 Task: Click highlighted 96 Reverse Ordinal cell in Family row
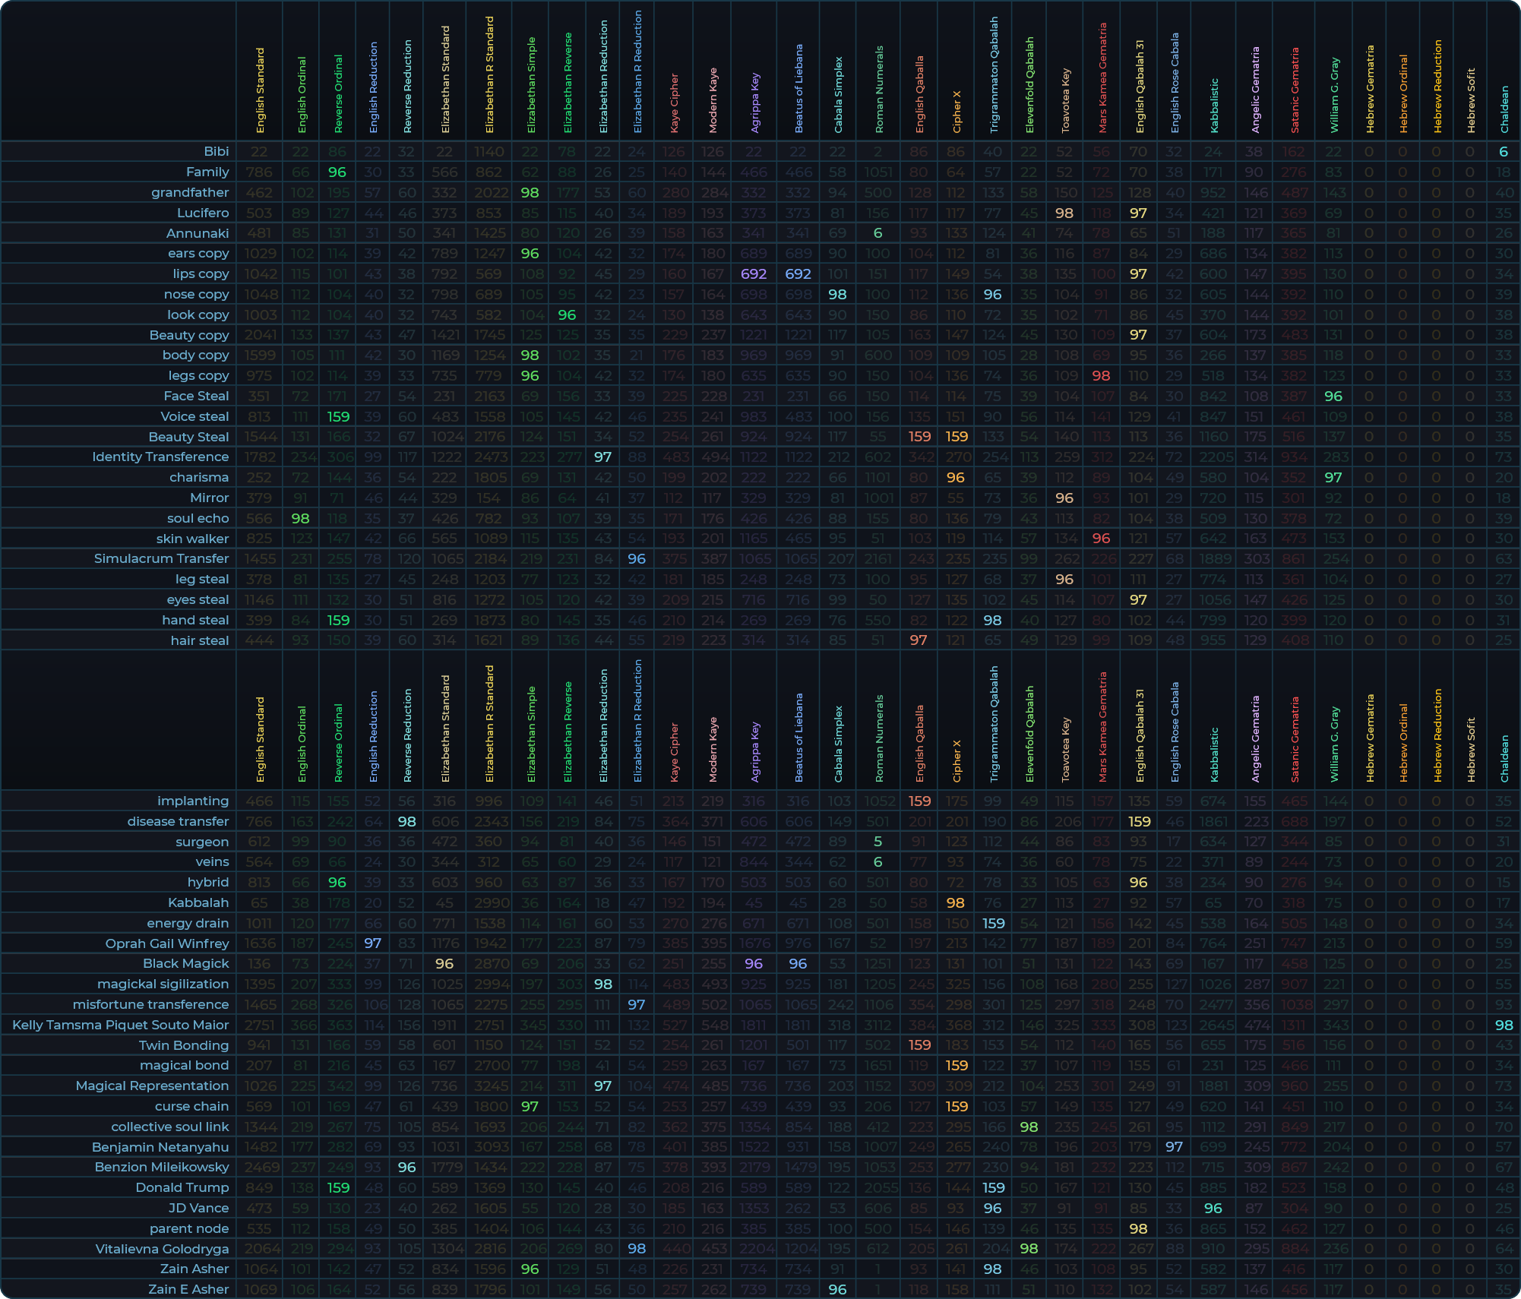(337, 172)
